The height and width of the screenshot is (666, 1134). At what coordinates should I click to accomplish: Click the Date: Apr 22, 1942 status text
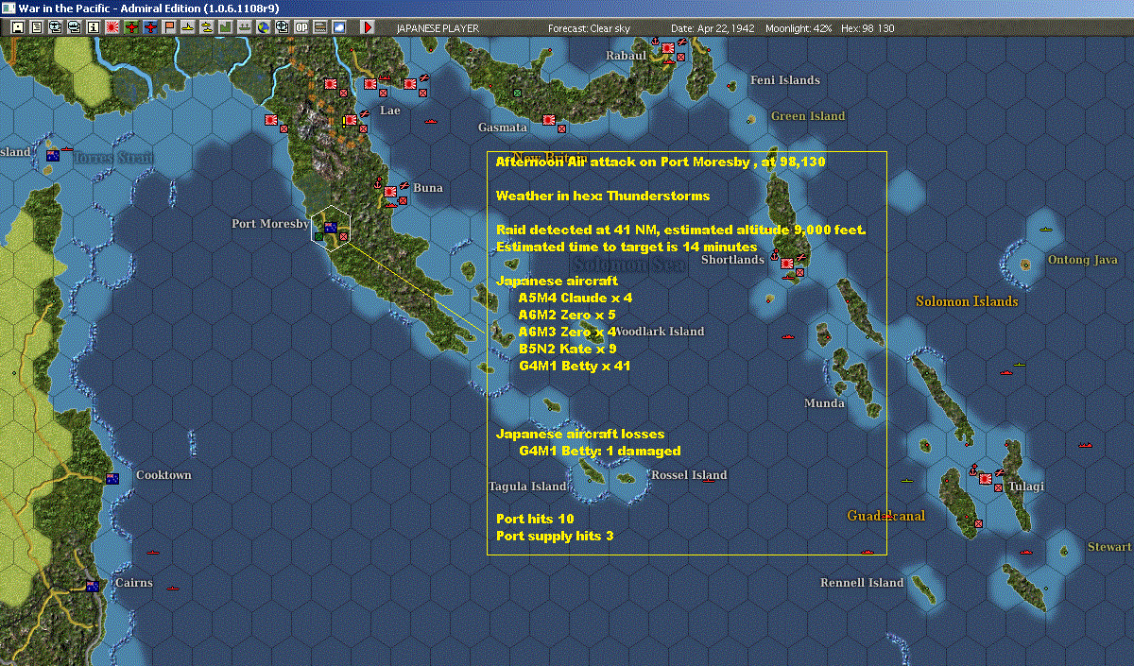coord(713,28)
